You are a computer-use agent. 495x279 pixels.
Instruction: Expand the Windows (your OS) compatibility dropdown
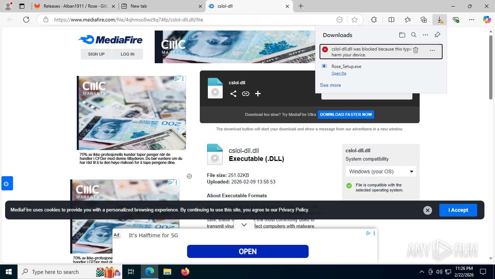pos(380,171)
